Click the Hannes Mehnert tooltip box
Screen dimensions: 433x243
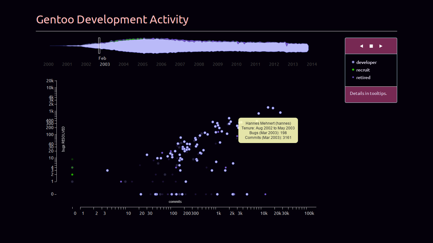tap(268, 130)
